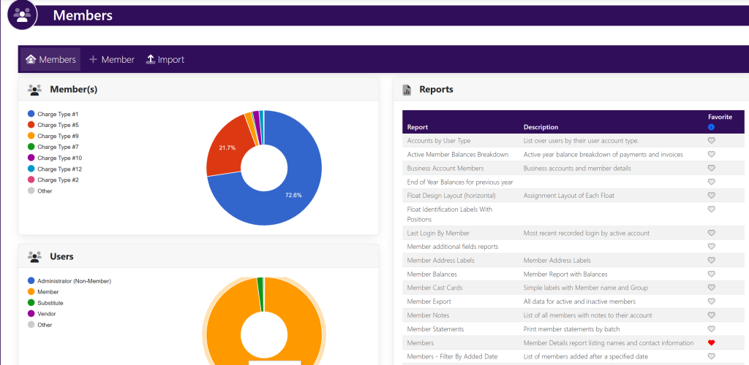The width and height of the screenshot is (749, 365).
Task: Click the orange Member legend dot
Action: 31,292
